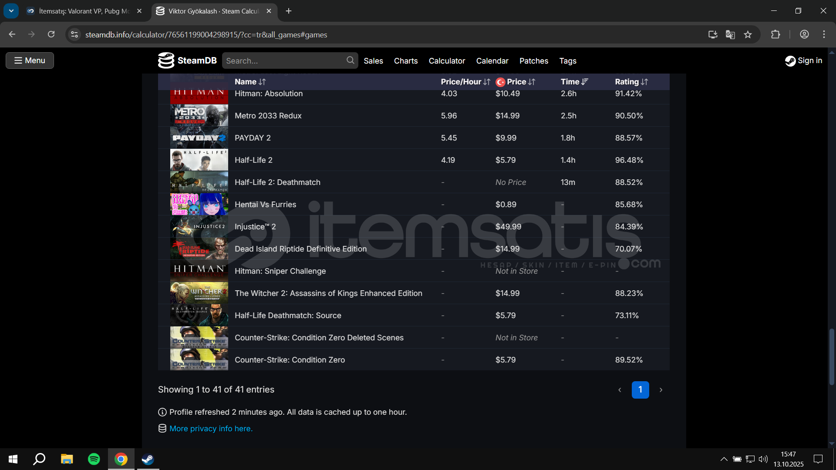View site information icon beside URL
Viewport: 836px width, 470px height.
click(74, 34)
